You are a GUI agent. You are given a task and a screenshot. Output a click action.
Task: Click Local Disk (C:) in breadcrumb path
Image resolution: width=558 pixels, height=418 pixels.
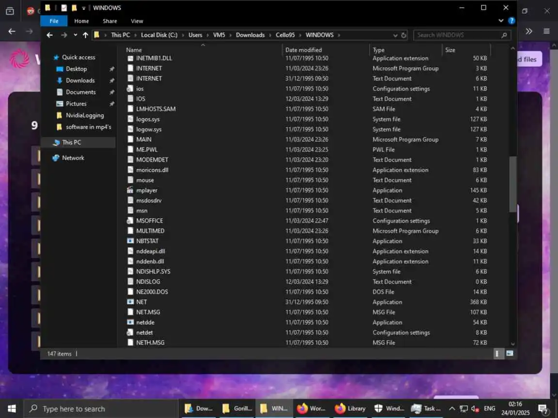[159, 35]
